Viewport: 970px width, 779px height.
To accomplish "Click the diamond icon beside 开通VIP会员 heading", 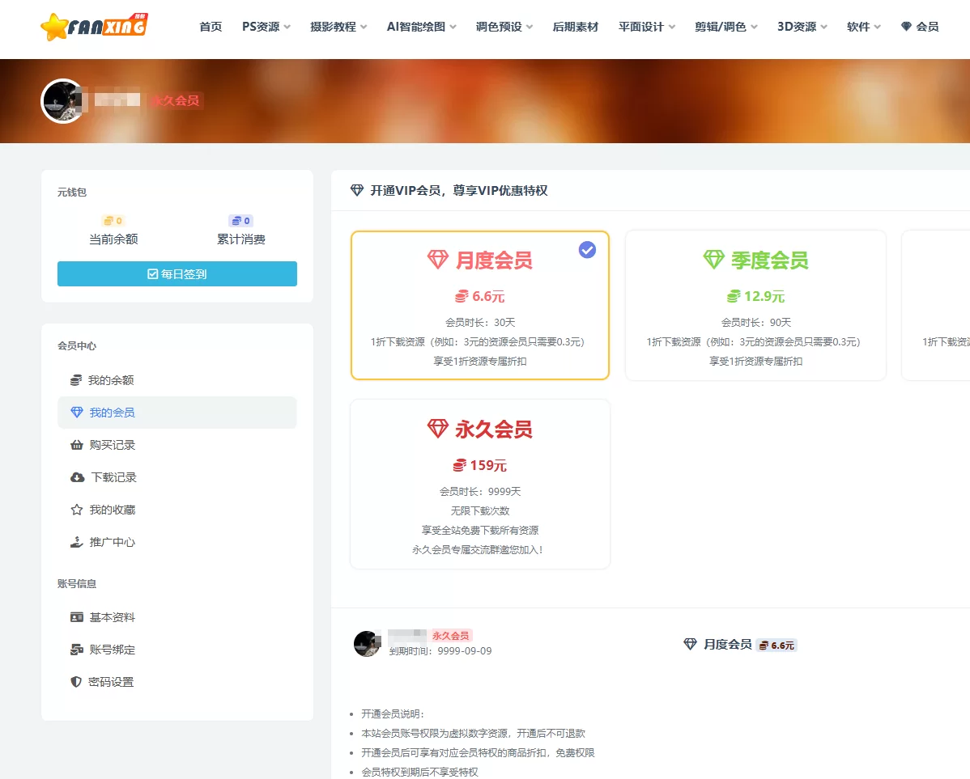I will [x=357, y=190].
